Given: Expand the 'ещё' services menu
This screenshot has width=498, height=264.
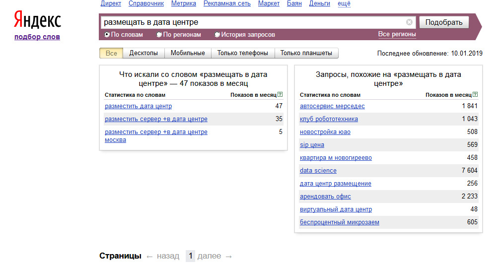Looking at the screenshot, I should [x=344, y=3].
